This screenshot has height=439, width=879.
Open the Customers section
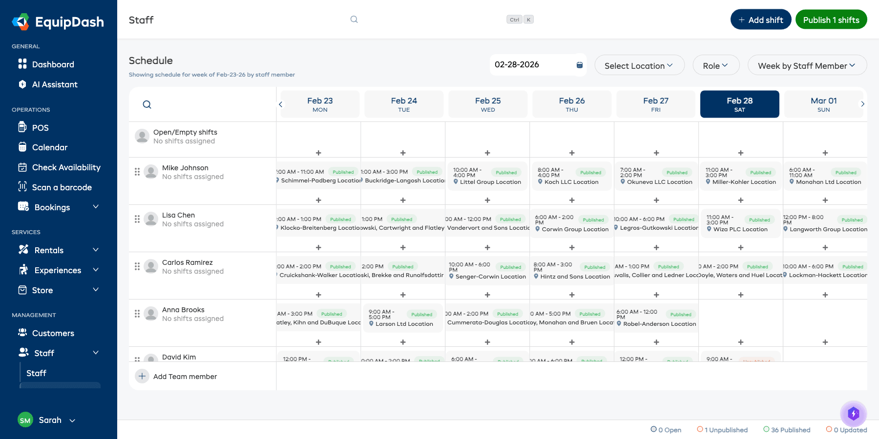pos(53,333)
